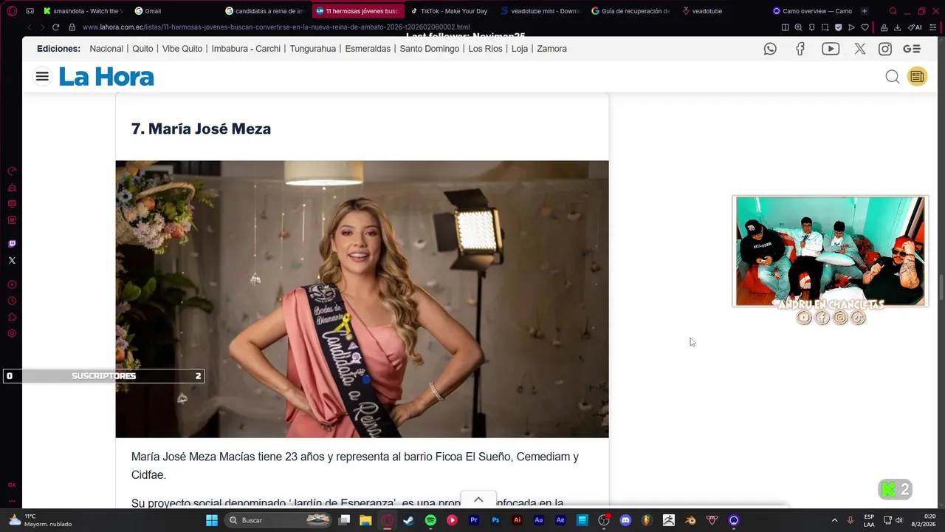Open Adobe Audition from the taskbar
This screenshot has width=945, height=532.
click(539, 520)
